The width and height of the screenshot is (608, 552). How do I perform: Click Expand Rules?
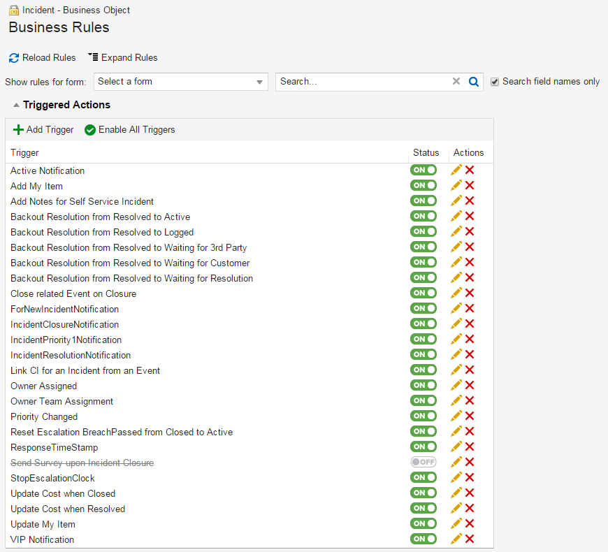[123, 57]
